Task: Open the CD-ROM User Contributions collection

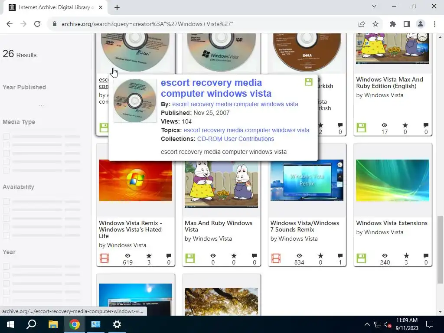Action: pos(235,139)
